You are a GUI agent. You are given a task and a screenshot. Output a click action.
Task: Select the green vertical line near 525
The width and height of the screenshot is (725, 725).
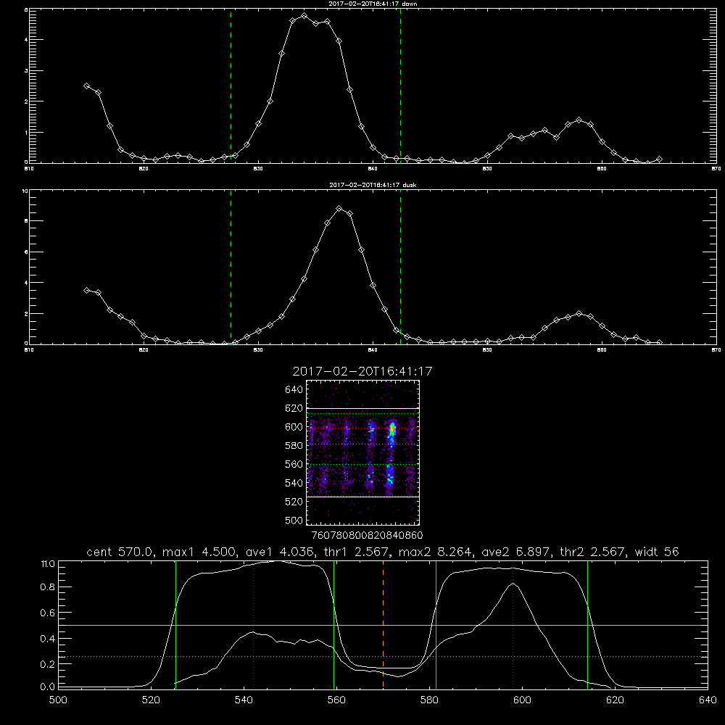pos(175,624)
